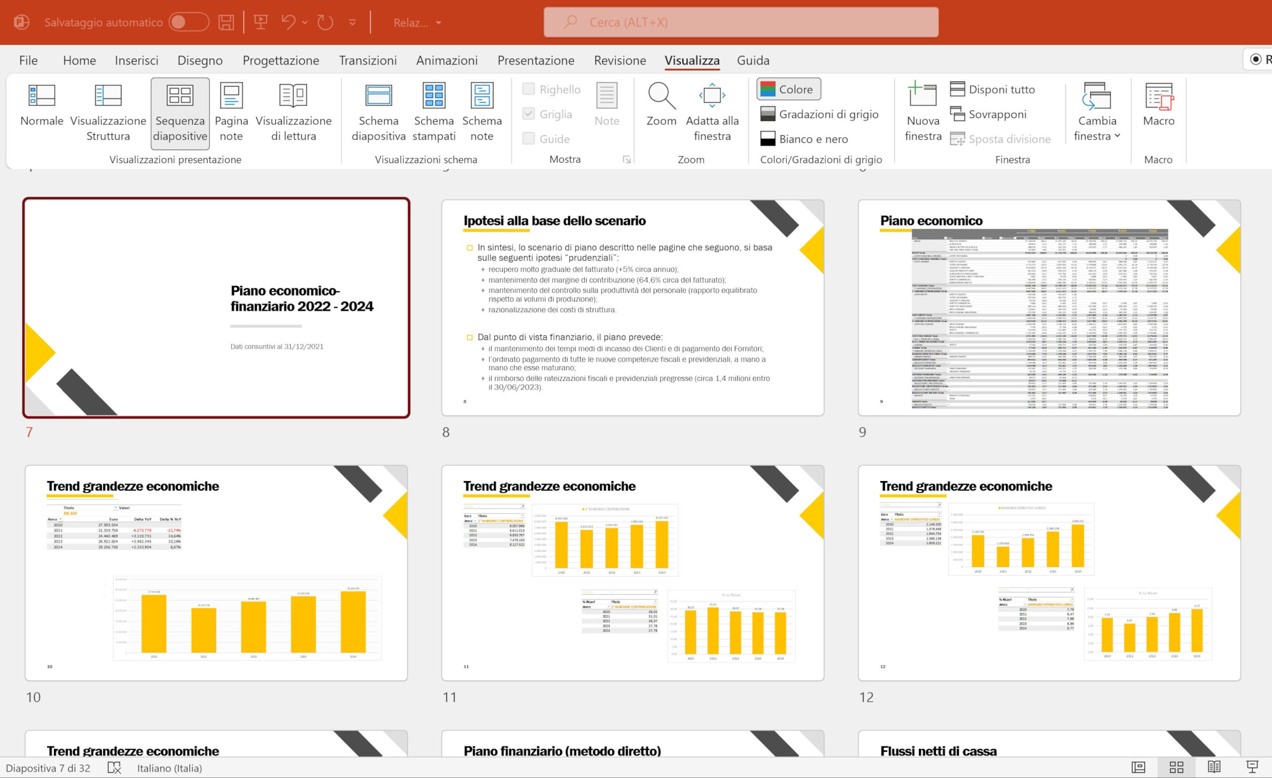1272x778 pixels.
Task: Open Pagina note view
Action: point(232,113)
